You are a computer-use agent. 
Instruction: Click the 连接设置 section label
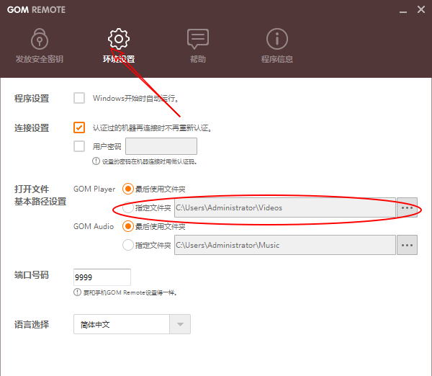(32, 128)
